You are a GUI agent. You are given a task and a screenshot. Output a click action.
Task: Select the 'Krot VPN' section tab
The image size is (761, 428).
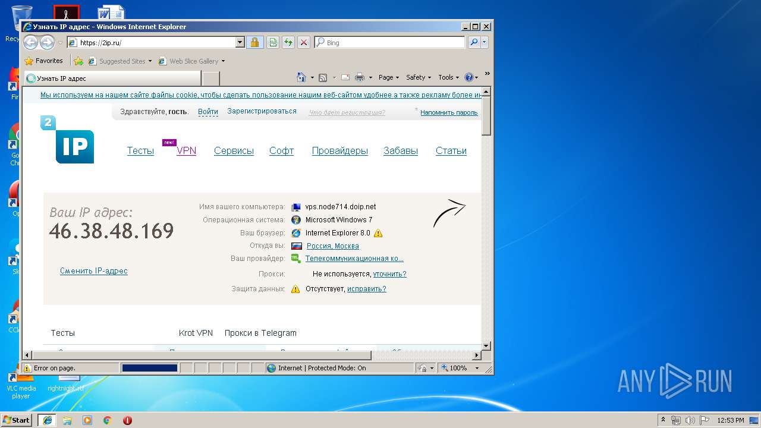(196, 333)
